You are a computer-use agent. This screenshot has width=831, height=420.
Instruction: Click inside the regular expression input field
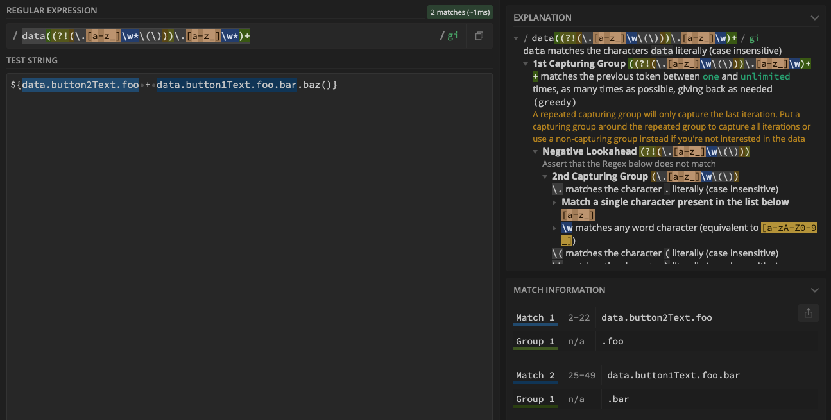pyautogui.click(x=228, y=37)
